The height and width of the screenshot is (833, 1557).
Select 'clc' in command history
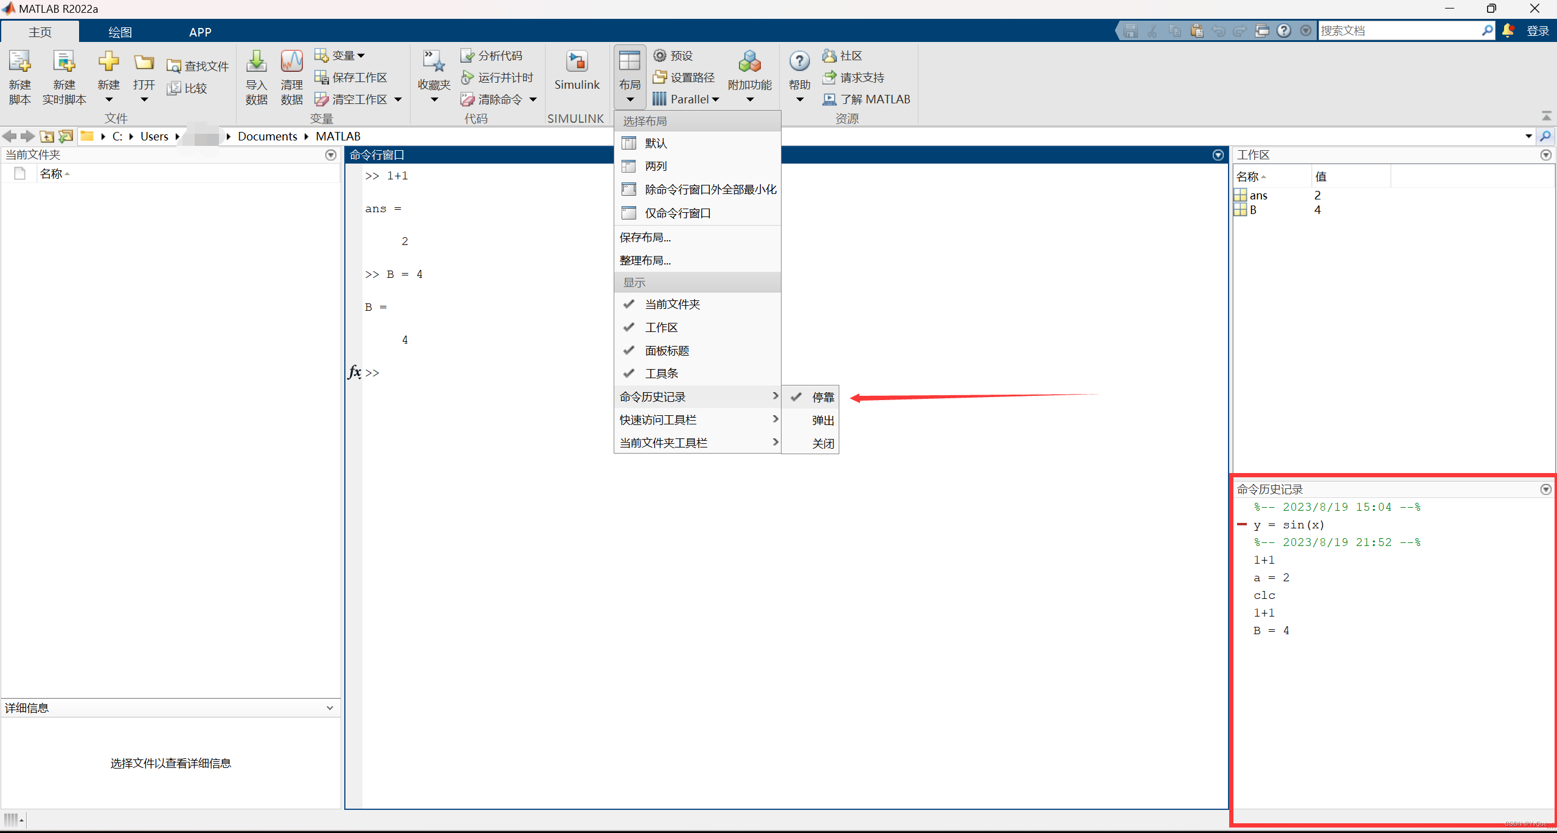[1264, 595]
